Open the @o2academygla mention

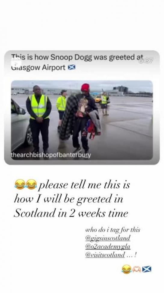tap(108, 247)
